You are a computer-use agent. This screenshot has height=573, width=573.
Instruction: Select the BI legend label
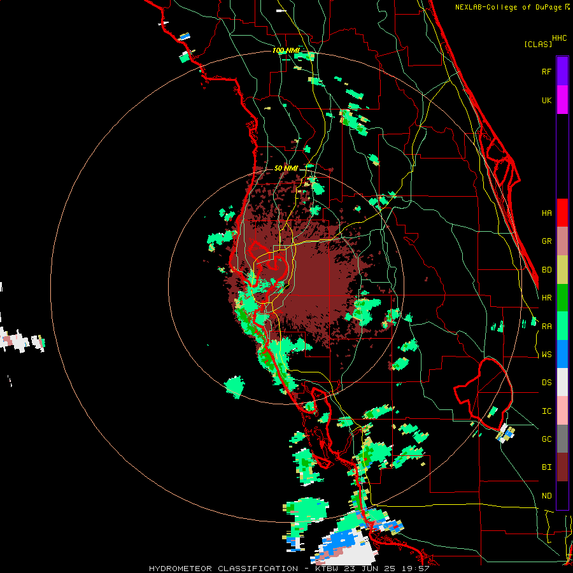click(546, 467)
